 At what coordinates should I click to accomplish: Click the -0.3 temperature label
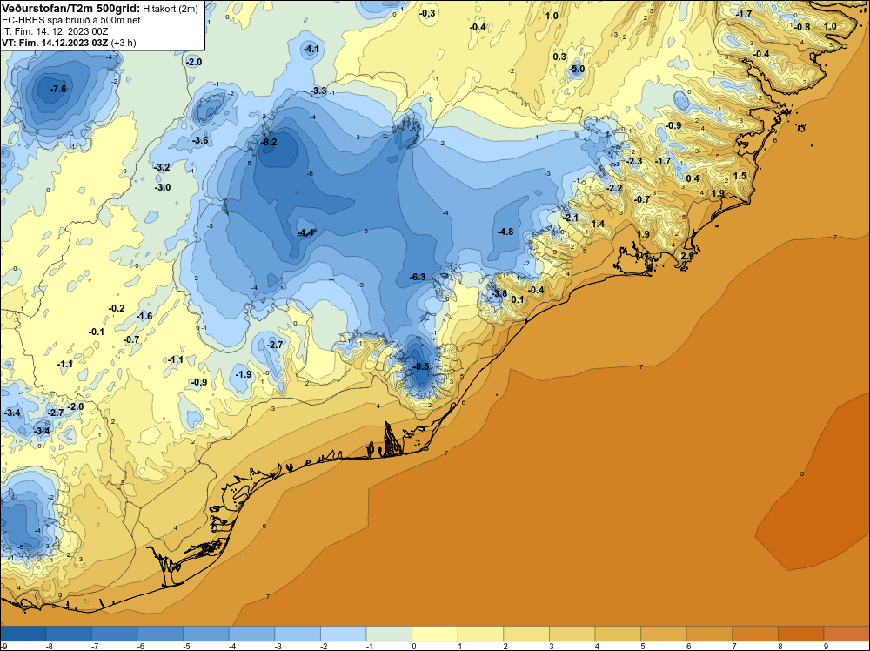click(x=427, y=13)
